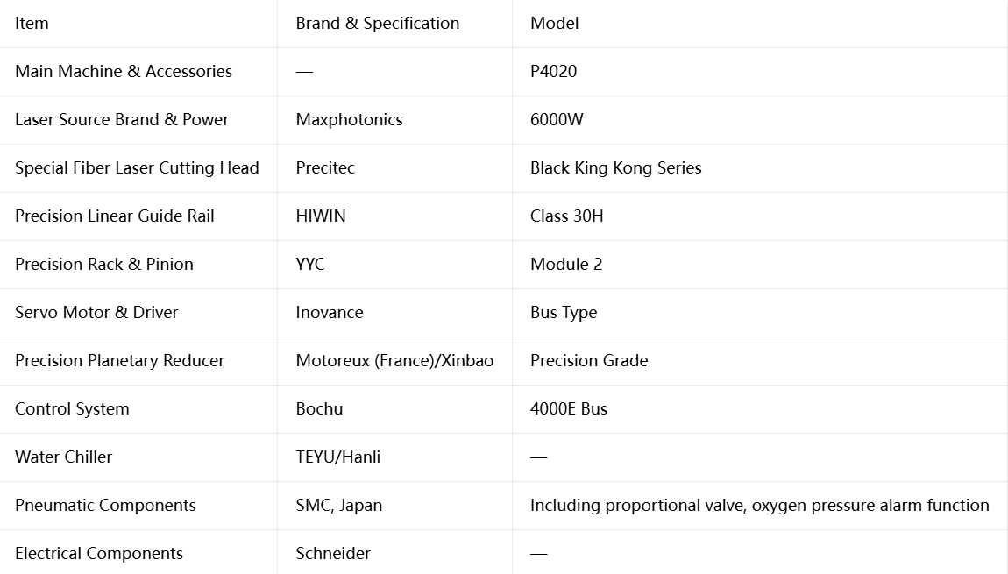Click the Black King Kong Series text
This screenshot has height=574, width=1008.
(616, 167)
